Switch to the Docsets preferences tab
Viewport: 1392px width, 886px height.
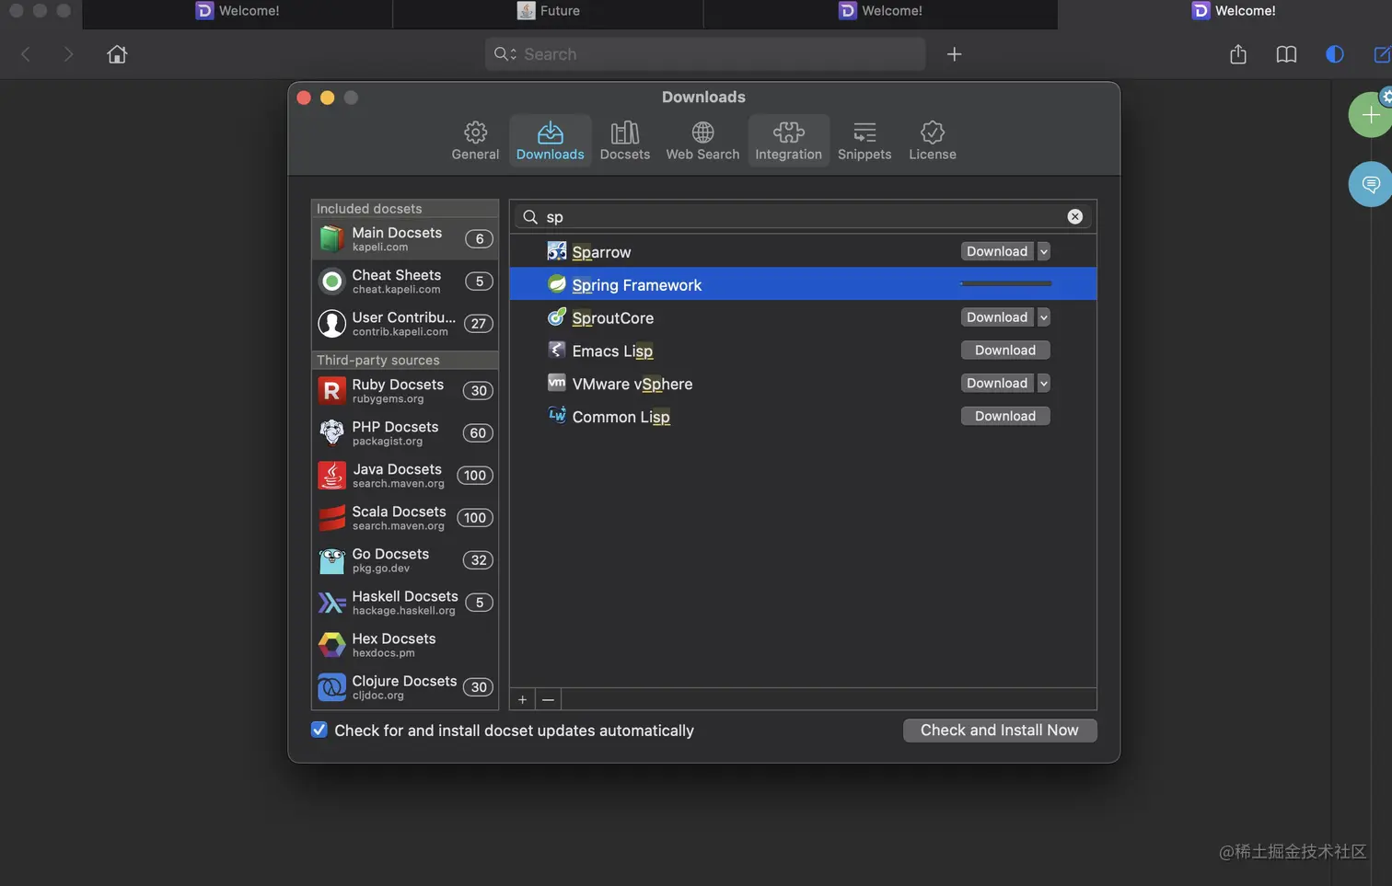click(625, 141)
